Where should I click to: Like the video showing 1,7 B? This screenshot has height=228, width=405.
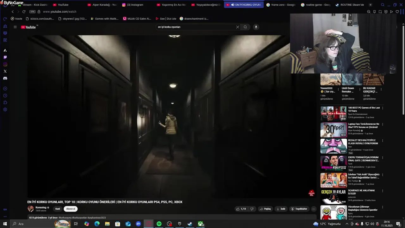(x=241, y=209)
